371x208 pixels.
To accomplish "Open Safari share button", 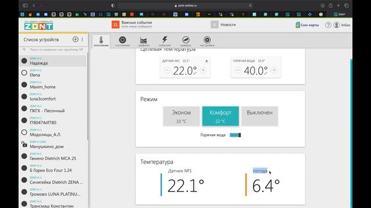I will click(330, 5).
